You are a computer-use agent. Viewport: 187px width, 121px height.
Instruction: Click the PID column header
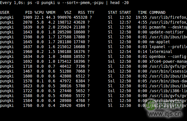[x=29, y=12]
